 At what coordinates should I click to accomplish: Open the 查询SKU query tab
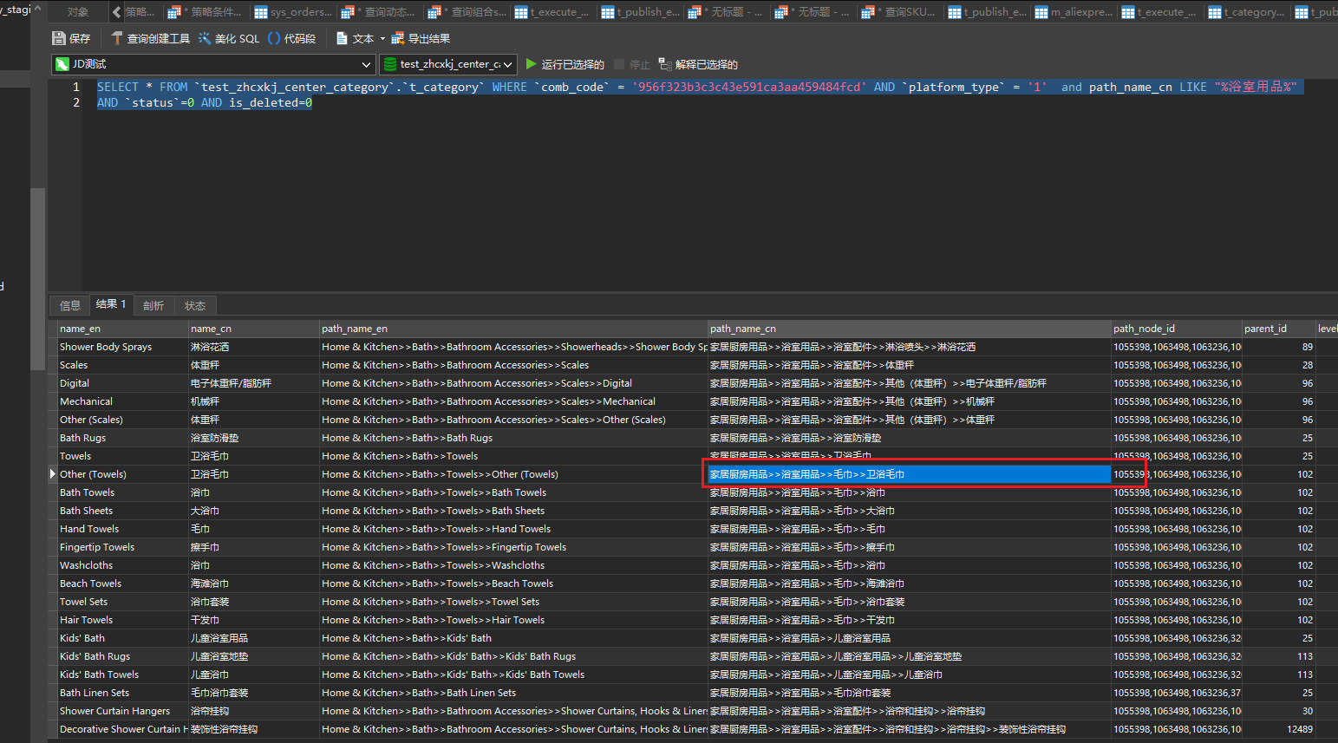902,12
